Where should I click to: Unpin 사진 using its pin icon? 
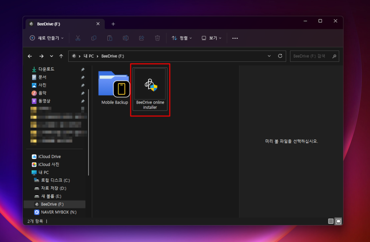pyautogui.click(x=83, y=85)
